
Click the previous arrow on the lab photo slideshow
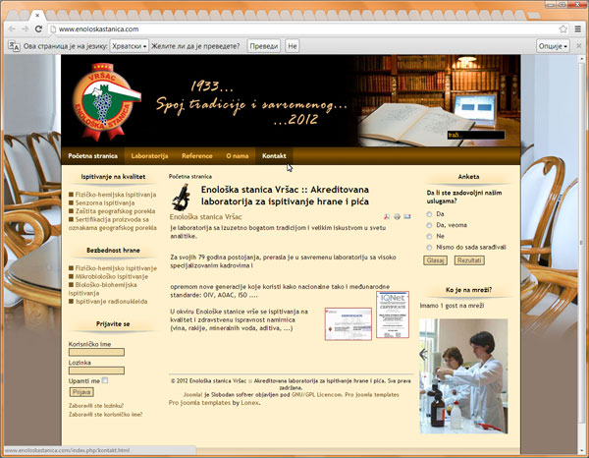tap(424, 355)
